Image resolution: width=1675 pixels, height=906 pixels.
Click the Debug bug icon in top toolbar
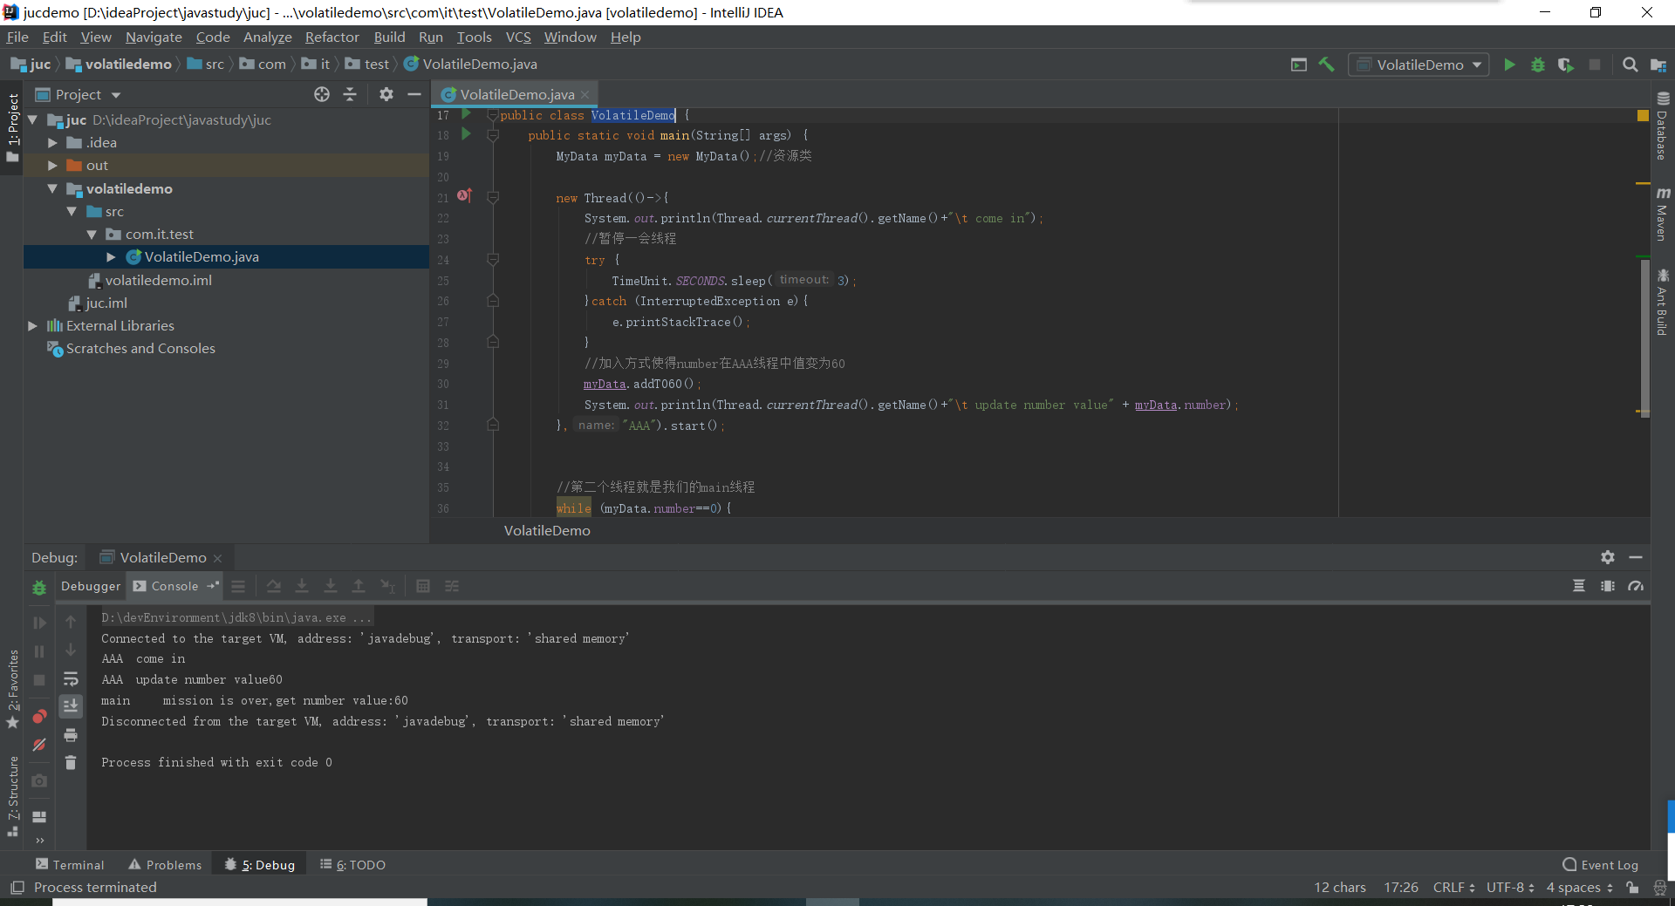1538,65
